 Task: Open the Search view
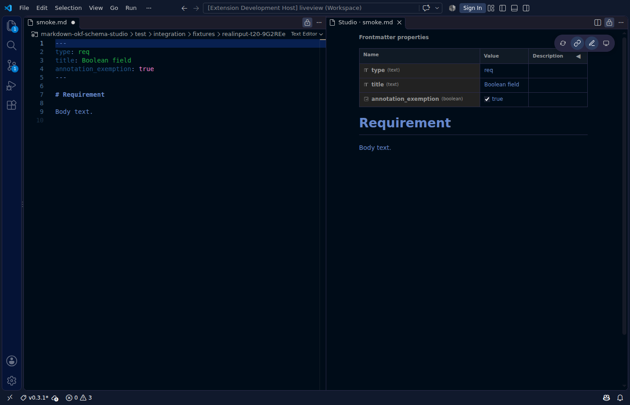pyautogui.click(x=12, y=45)
